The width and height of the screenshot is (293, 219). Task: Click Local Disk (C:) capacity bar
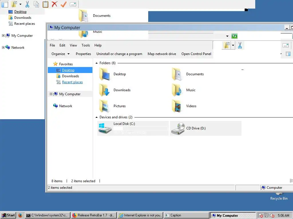pos(140,128)
